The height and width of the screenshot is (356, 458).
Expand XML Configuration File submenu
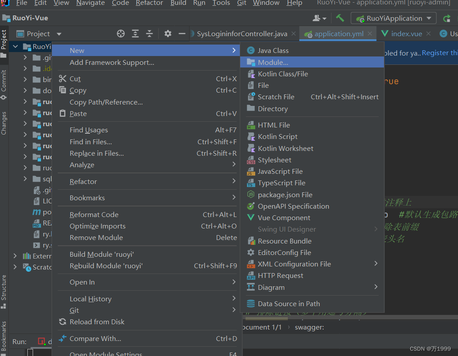tap(312, 264)
